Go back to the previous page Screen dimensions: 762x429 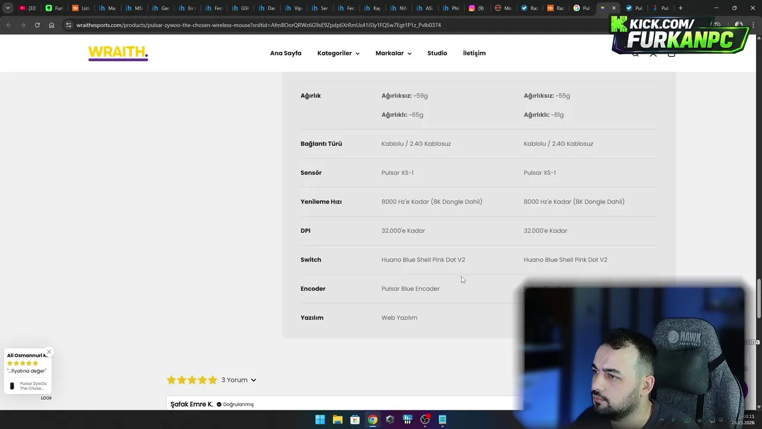click(8, 25)
